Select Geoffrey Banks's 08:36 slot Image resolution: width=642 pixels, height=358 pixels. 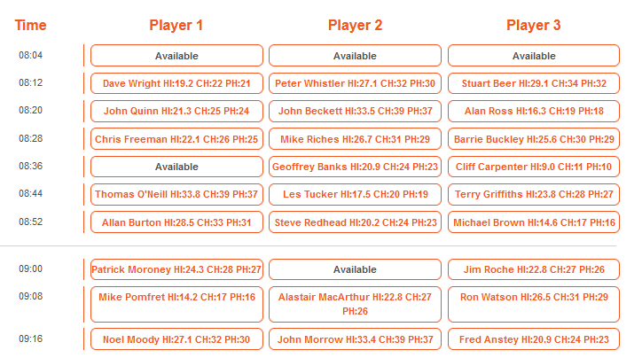(x=355, y=167)
